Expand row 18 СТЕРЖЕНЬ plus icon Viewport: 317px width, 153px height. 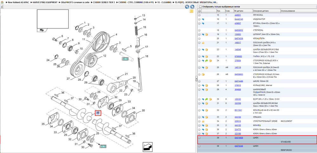pyautogui.click(x=199, y=30)
